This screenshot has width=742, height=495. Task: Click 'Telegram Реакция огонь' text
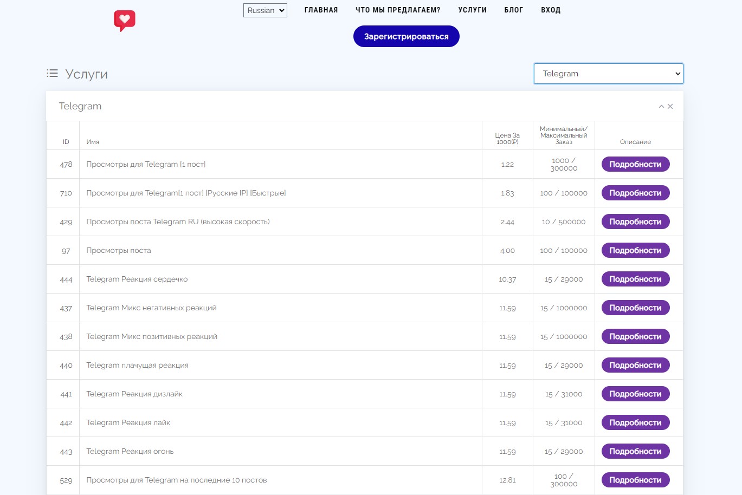(x=130, y=451)
